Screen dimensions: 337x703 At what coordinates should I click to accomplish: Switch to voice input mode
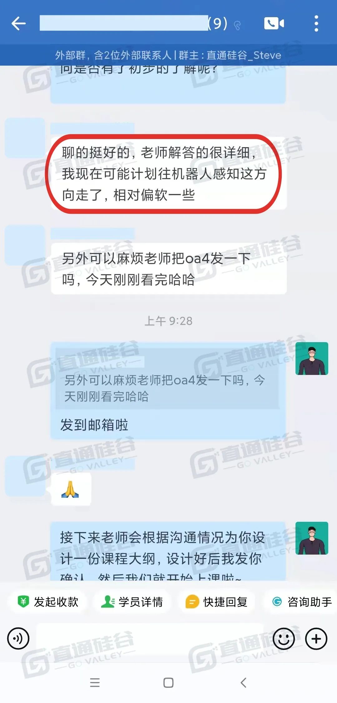tap(18, 639)
